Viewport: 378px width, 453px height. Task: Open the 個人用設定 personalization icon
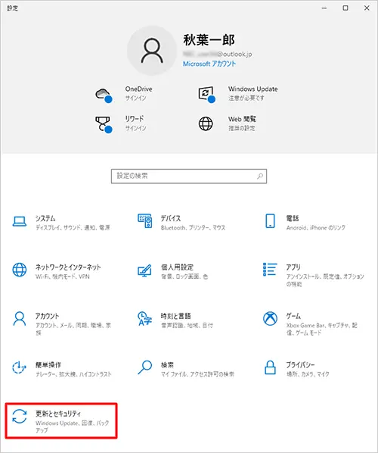click(x=144, y=270)
